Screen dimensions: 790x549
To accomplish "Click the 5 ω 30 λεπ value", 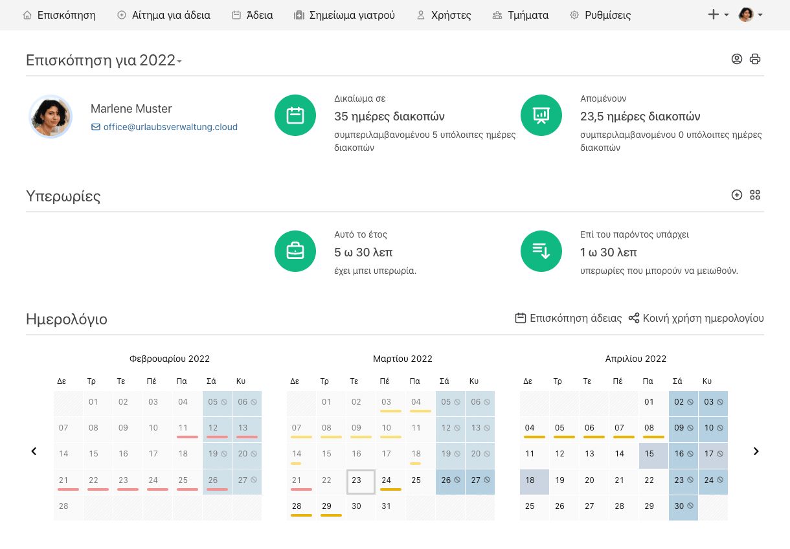I will (363, 252).
